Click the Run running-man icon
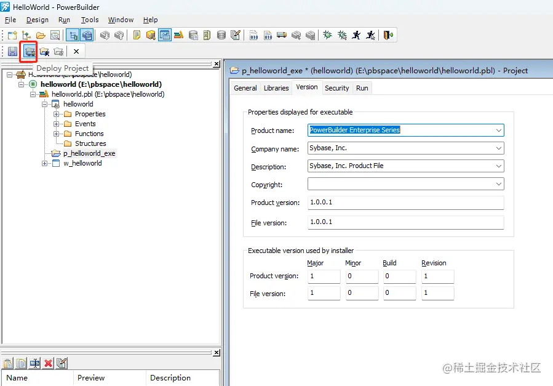553x386 pixels. click(x=356, y=35)
